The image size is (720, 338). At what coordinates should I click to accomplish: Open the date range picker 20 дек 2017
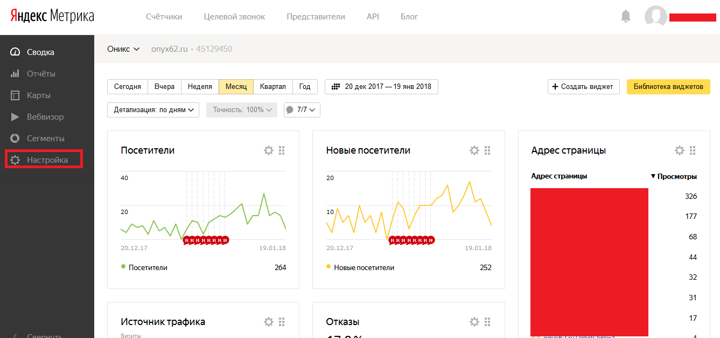(381, 87)
